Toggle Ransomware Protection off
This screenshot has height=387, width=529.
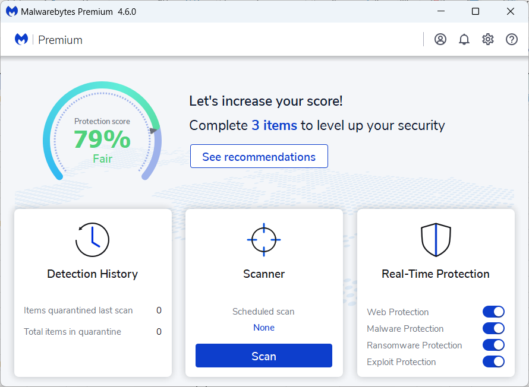pyautogui.click(x=493, y=345)
